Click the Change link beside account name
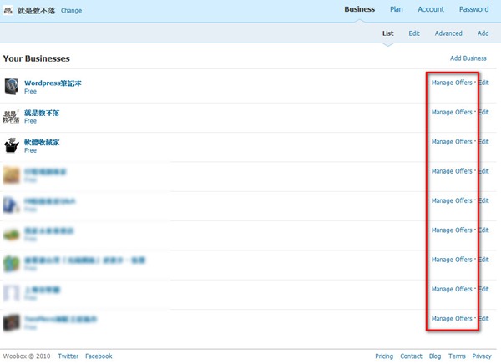Image resolution: width=501 pixels, height=364 pixels. coord(72,11)
